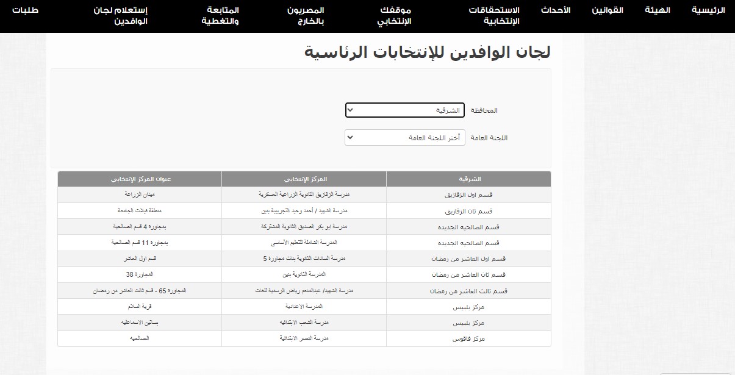Image resolution: width=735 pixels, height=375 pixels.
Task: Click the address قرية السلام
Action: pos(140,306)
